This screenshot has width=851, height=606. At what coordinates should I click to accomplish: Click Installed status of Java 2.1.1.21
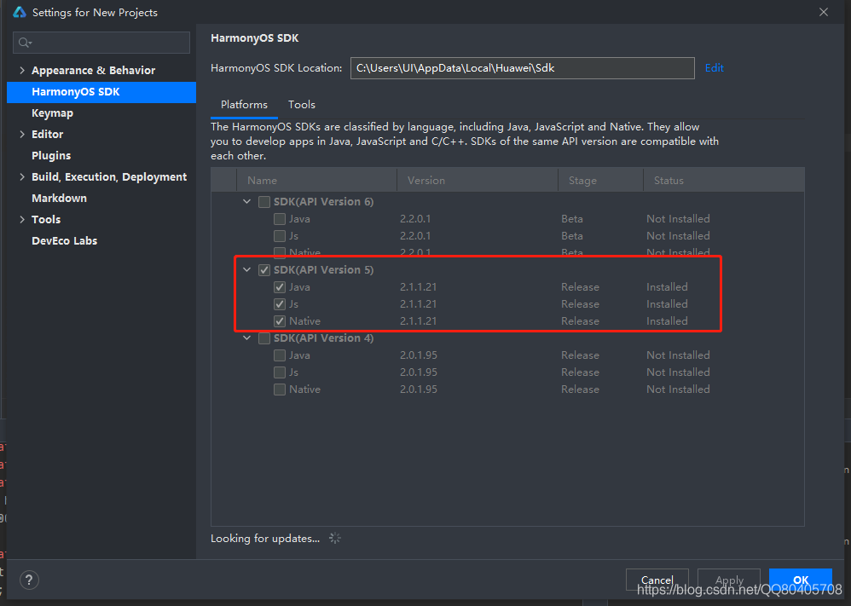tap(667, 287)
